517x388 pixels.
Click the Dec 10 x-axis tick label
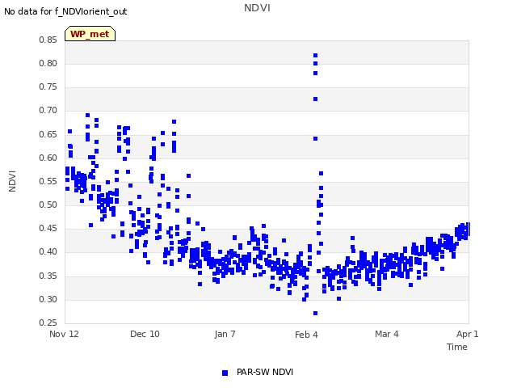coord(145,334)
